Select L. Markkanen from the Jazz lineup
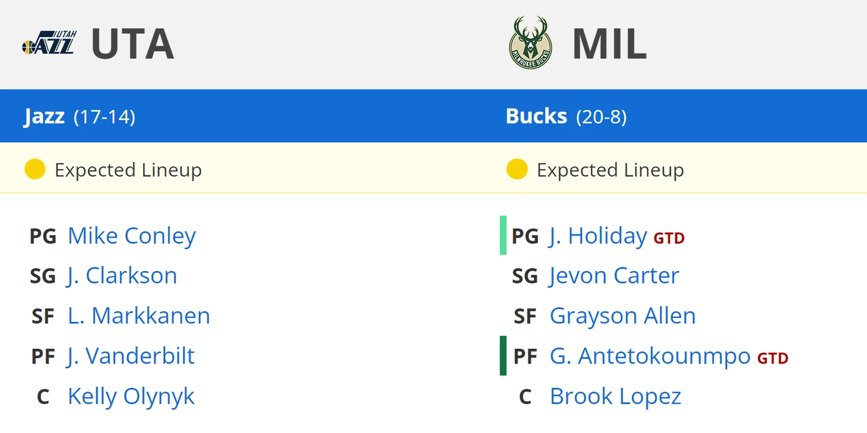This screenshot has width=867, height=433. point(138,316)
